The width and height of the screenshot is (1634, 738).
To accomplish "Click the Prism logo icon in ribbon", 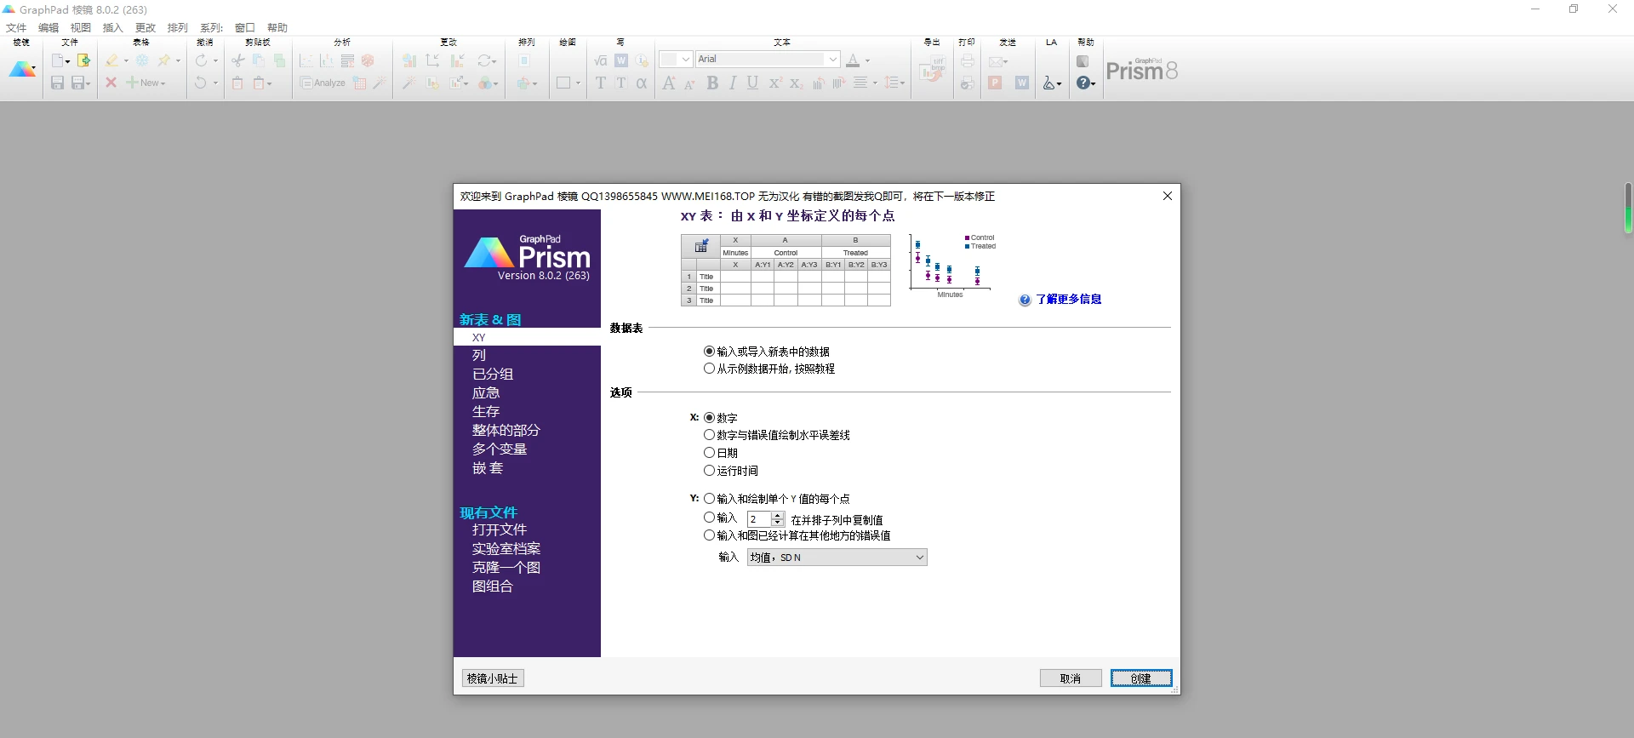I will (21, 71).
